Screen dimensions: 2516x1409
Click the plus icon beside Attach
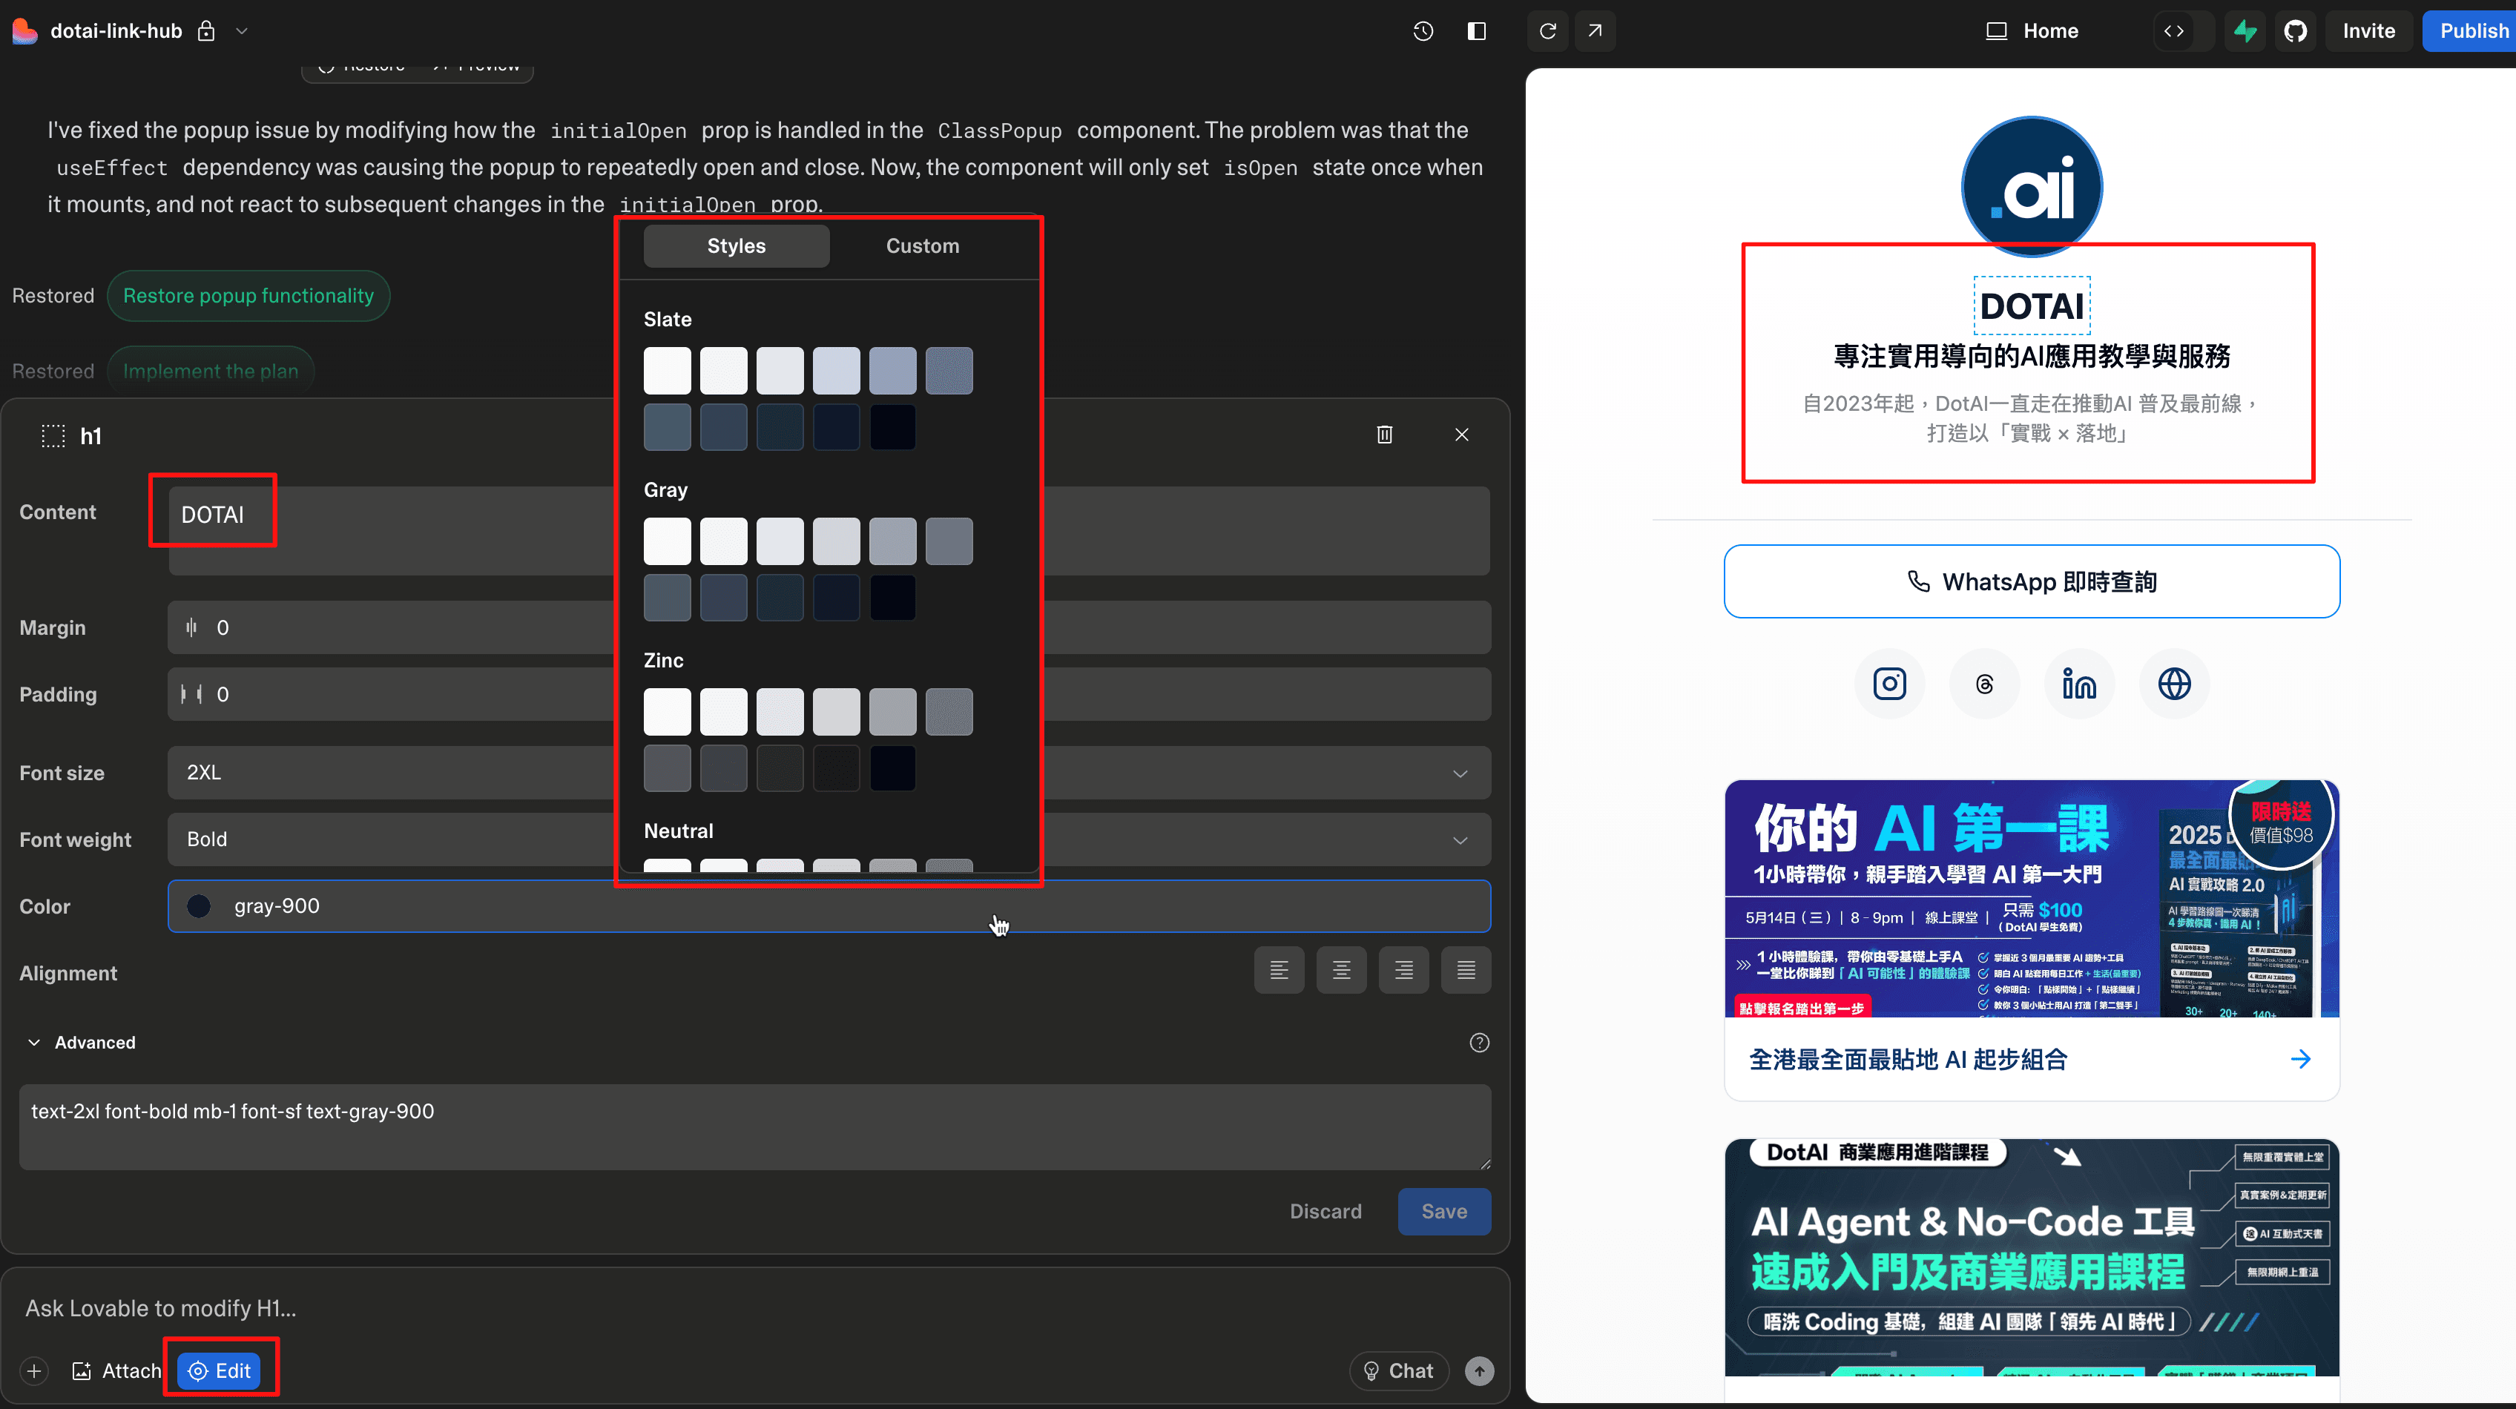pyautogui.click(x=34, y=1371)
